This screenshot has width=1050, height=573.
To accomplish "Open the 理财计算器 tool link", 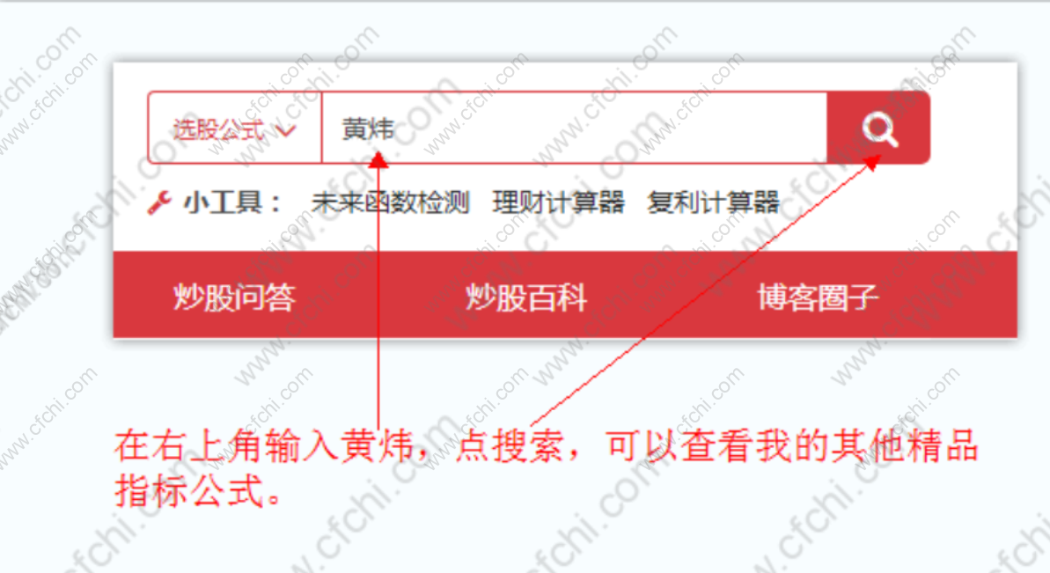I will coord(559,202).
